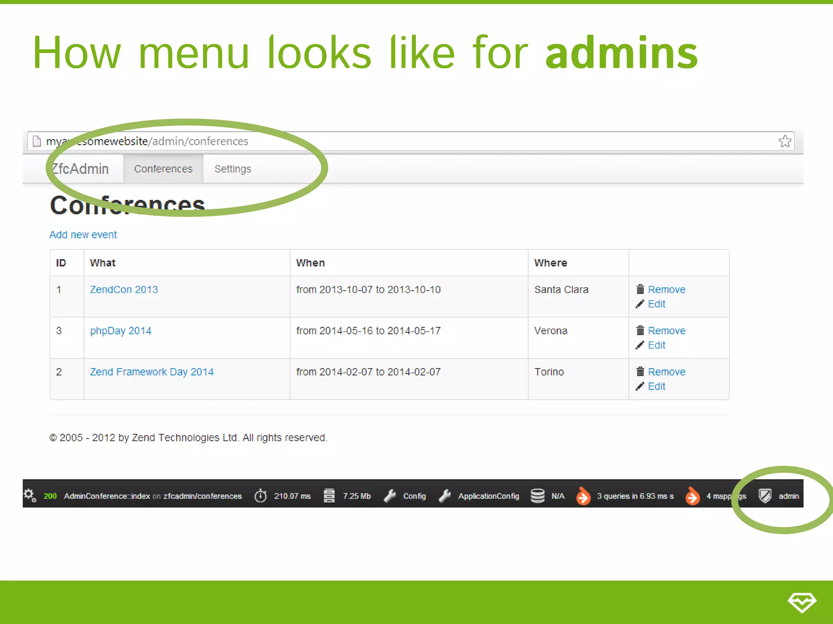Open the Config toolbar entry
Viewport: 833px width, 624px height.
[x=414, y=496]
